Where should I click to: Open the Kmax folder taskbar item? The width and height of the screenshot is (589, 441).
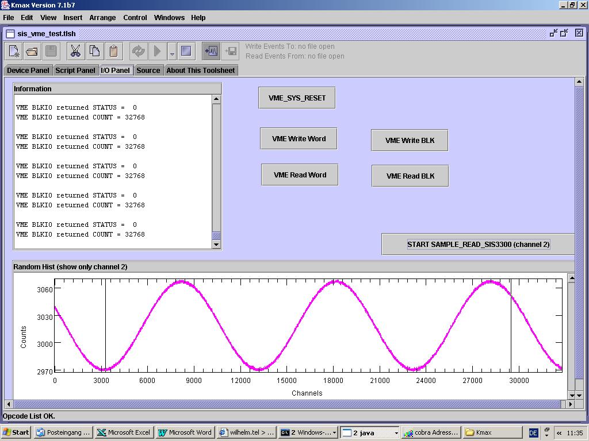pyautogui.click(x=492, y=432)
